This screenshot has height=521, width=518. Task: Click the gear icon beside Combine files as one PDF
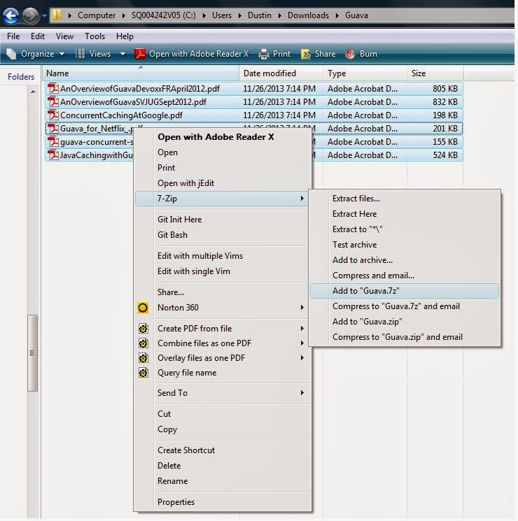143,343
